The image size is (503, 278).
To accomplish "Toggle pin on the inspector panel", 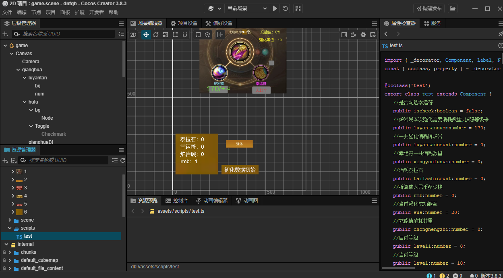I will coord(500,34).
